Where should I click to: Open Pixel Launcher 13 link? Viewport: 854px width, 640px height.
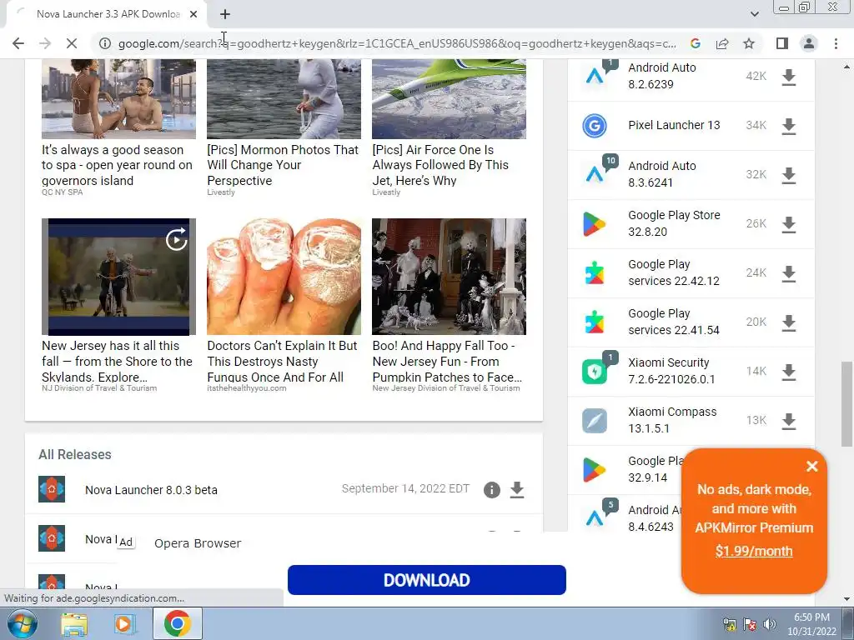click(x=674, y=125)
